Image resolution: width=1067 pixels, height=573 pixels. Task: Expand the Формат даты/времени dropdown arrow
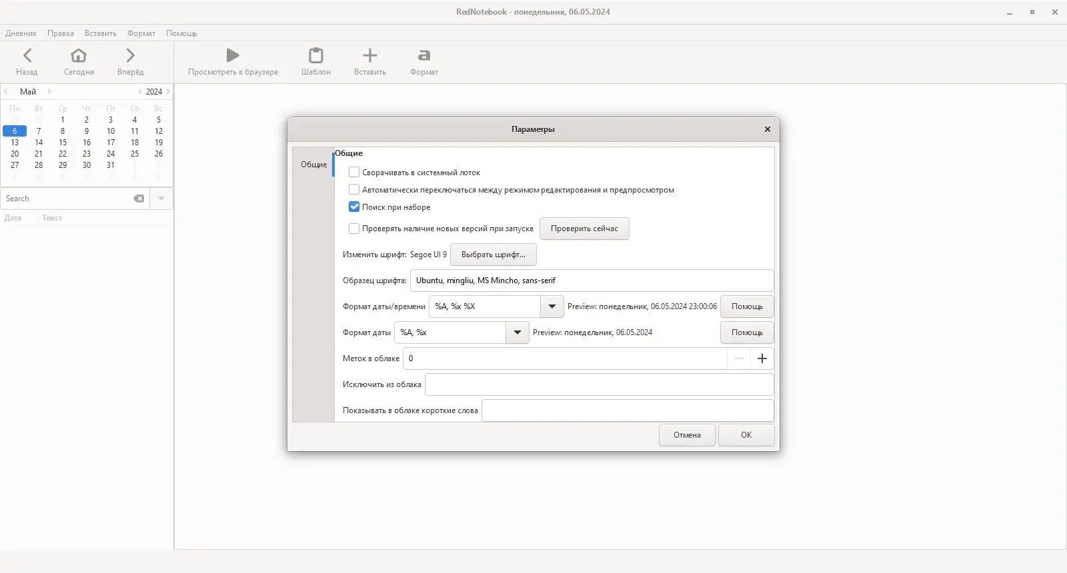point(552,306)
